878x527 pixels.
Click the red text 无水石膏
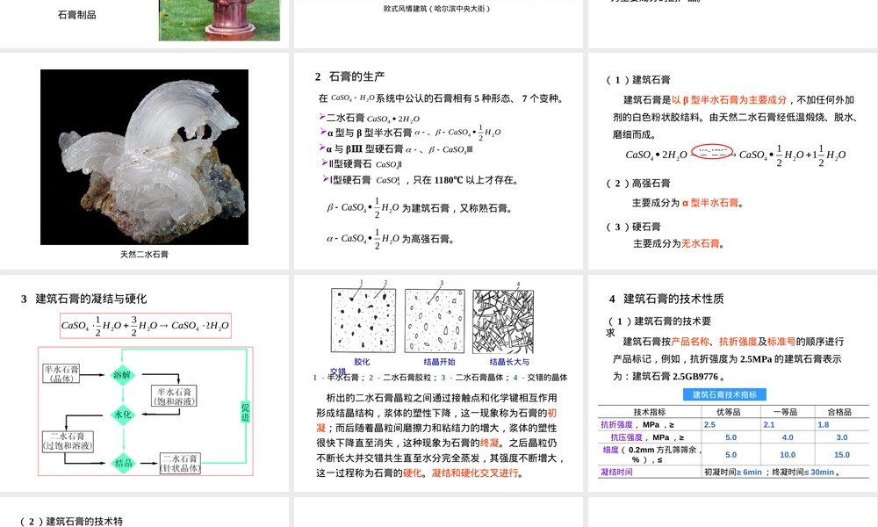coord(700,243)
